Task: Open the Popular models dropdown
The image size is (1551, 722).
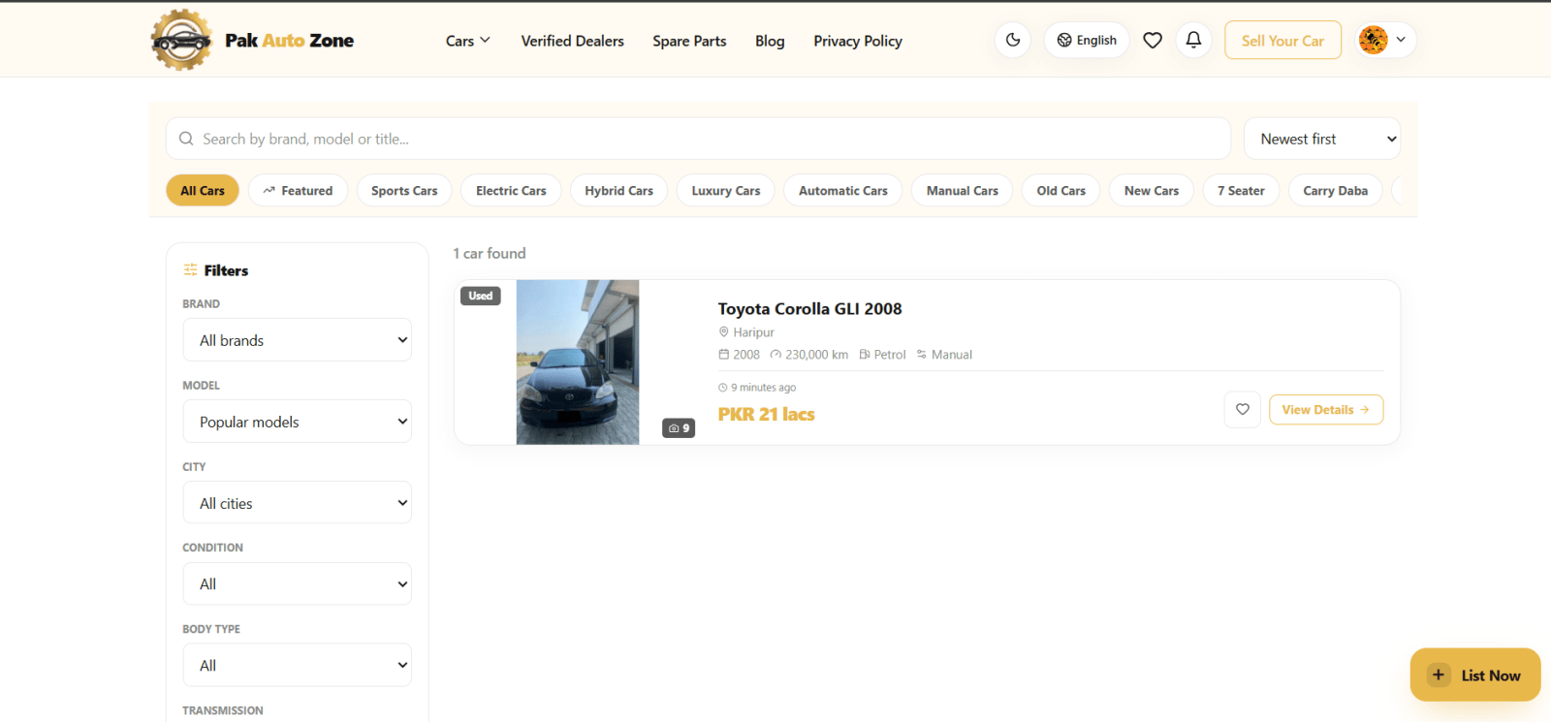Action: [x=298, y=422]
